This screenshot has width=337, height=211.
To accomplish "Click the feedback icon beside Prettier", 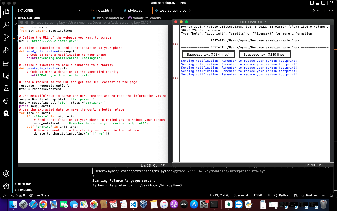I will (x=324, y=195).
